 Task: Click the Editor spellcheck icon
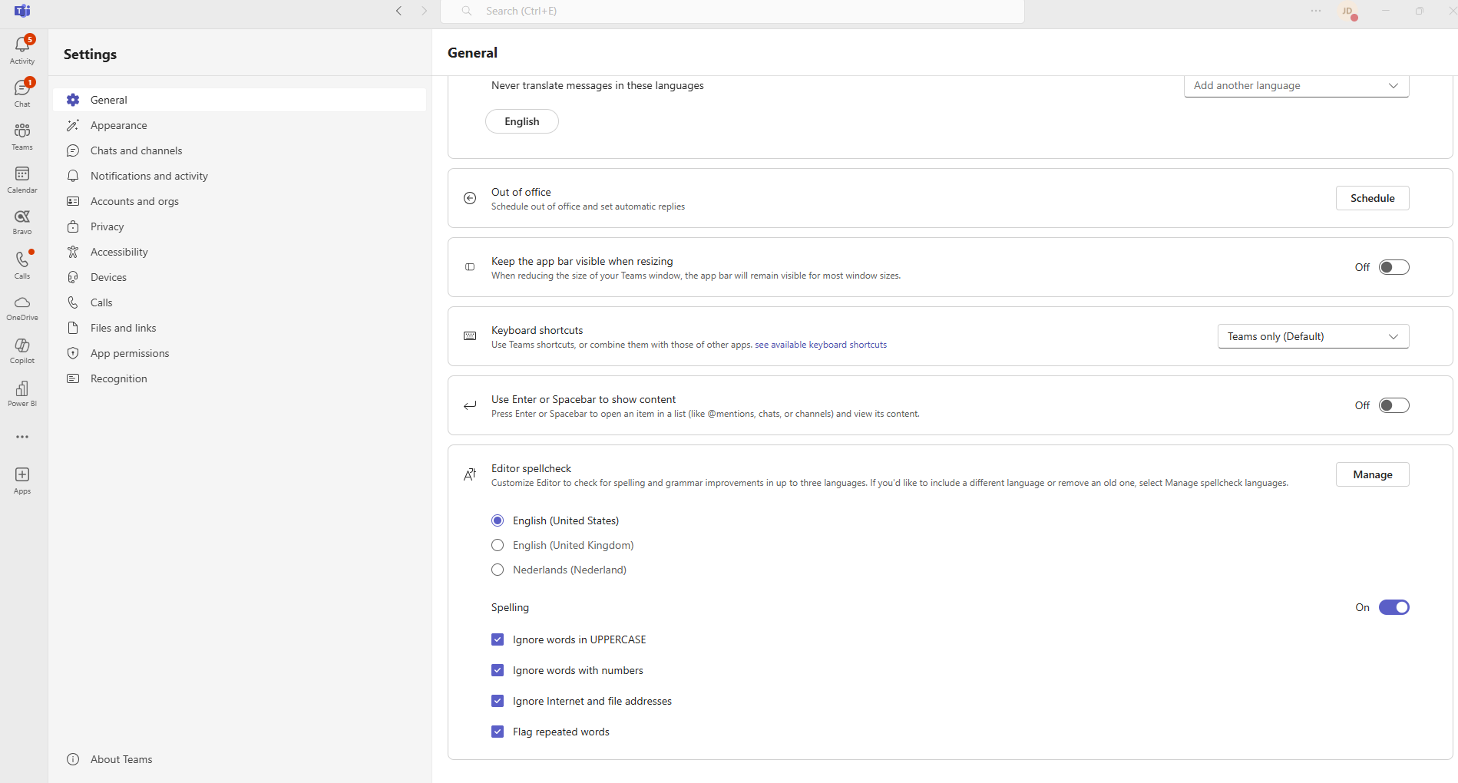click(470, 474)
